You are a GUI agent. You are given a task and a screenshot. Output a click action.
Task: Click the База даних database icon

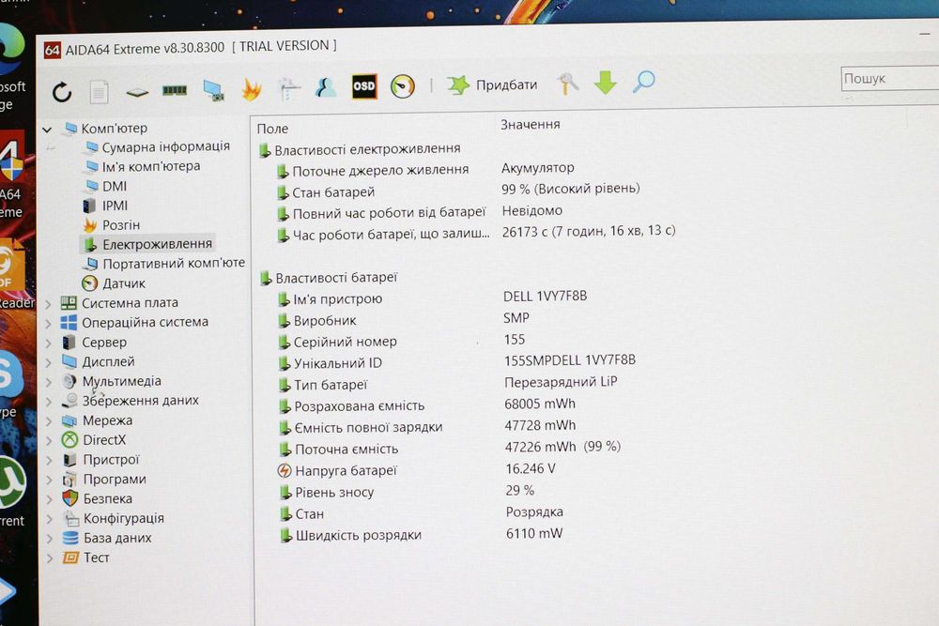coord(70,538)
